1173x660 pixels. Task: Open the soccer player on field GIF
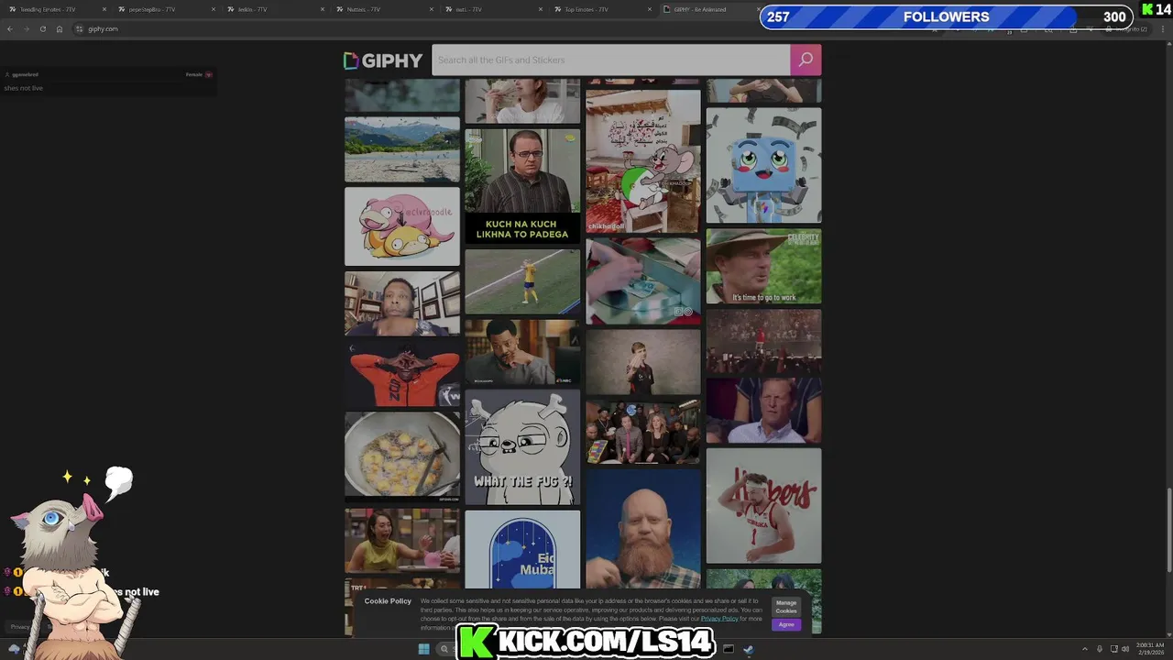click(x=522, y=281)
